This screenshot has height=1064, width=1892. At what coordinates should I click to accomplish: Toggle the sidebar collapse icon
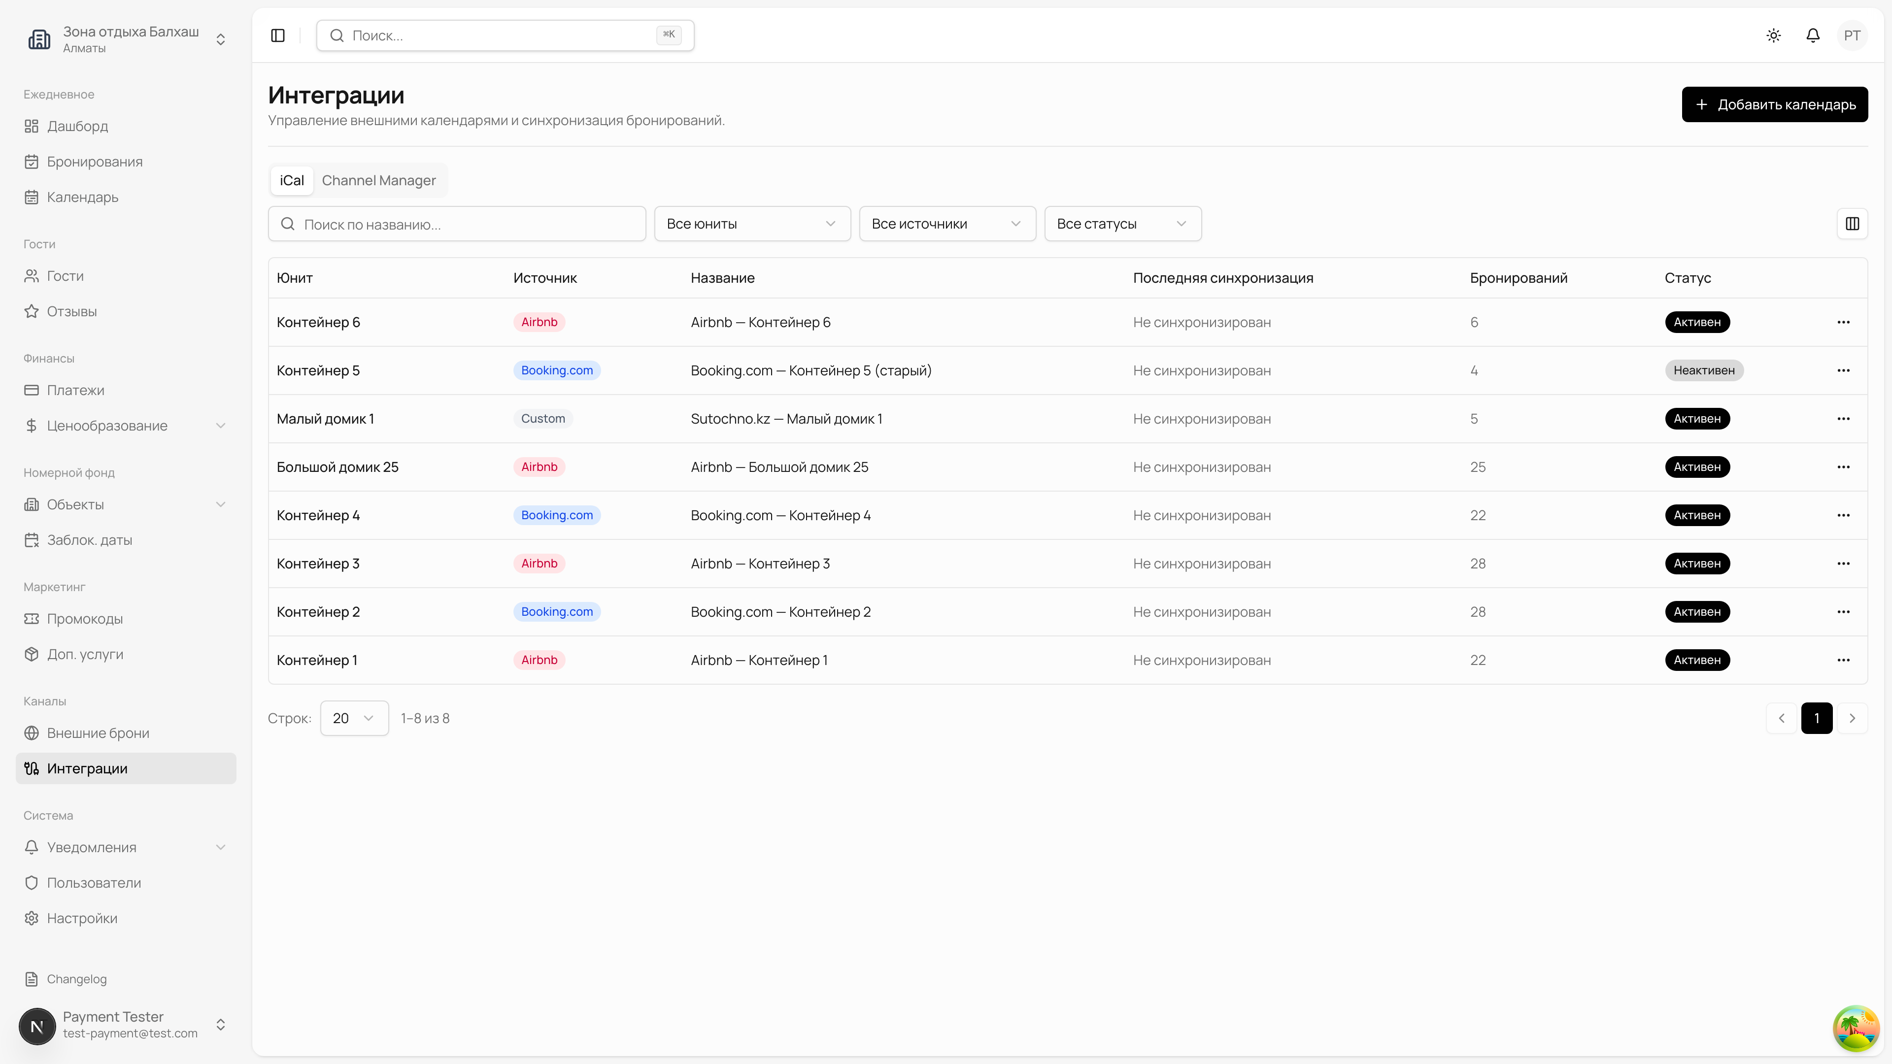277,35
